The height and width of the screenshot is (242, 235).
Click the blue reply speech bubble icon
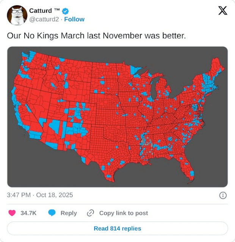click(x=52, y=213)
